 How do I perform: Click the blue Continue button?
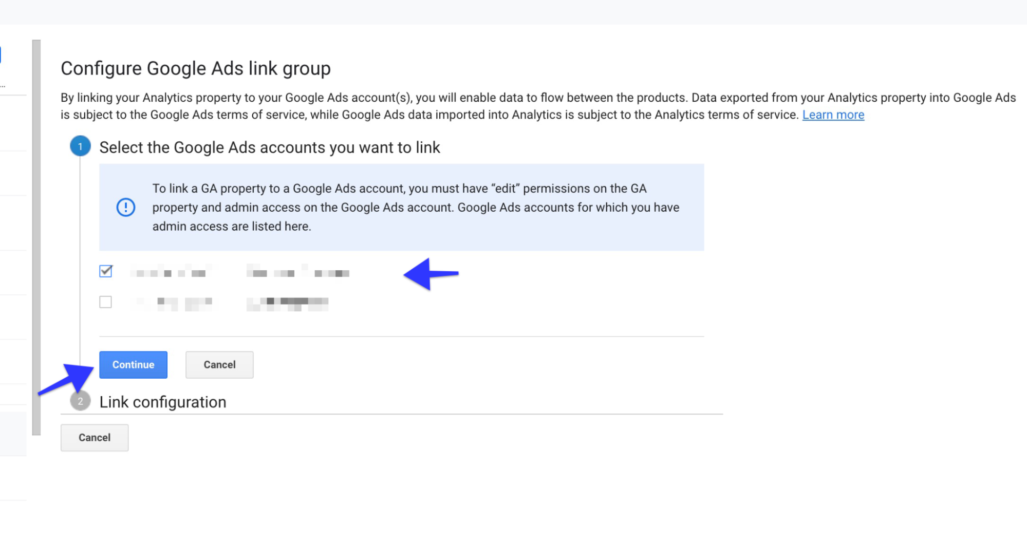click(133, 365)
